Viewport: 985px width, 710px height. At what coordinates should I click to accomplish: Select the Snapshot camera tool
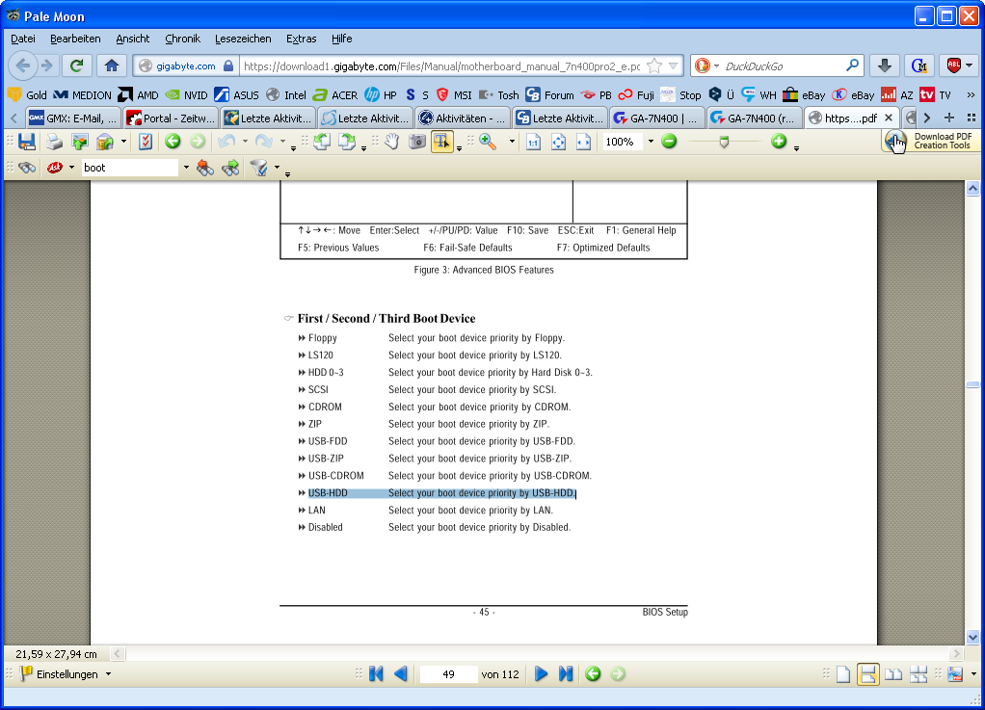click(x=417, y=142)
